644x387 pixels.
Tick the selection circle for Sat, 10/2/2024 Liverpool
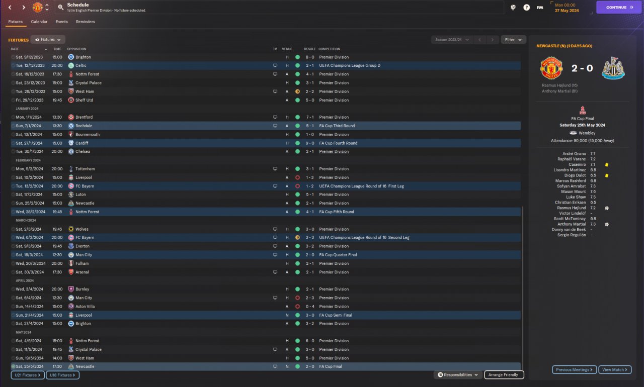click(x=13, y=177)
